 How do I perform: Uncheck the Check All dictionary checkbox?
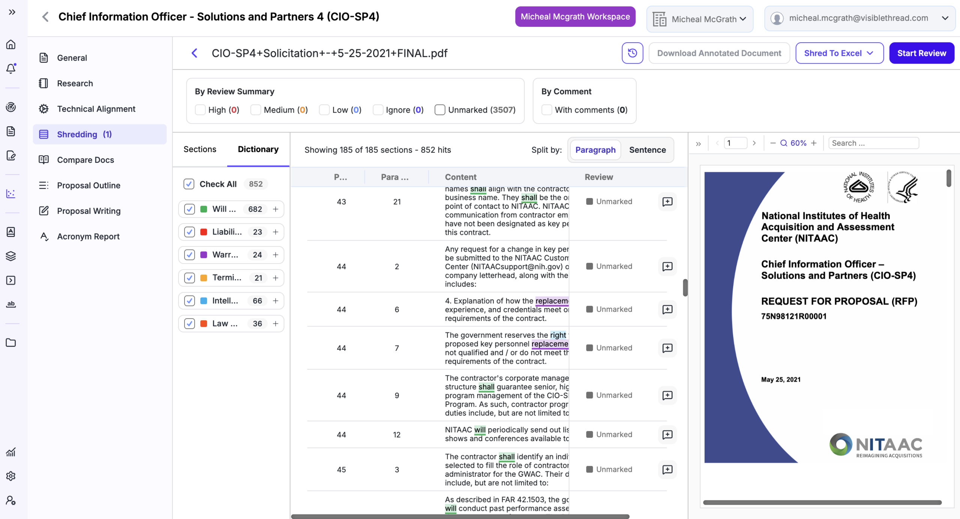point(189,184)
